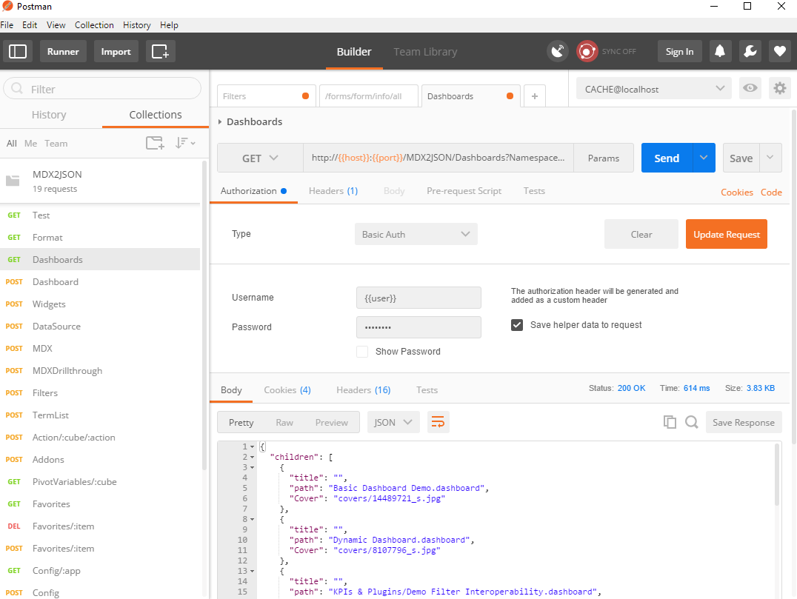Click the interceptor satellite icon
The width and height of the screenshot is (797, 599).
pos(558,51)
